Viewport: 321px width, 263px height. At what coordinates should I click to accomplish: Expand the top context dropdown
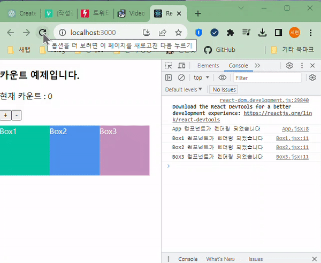(x=202, y=78)
